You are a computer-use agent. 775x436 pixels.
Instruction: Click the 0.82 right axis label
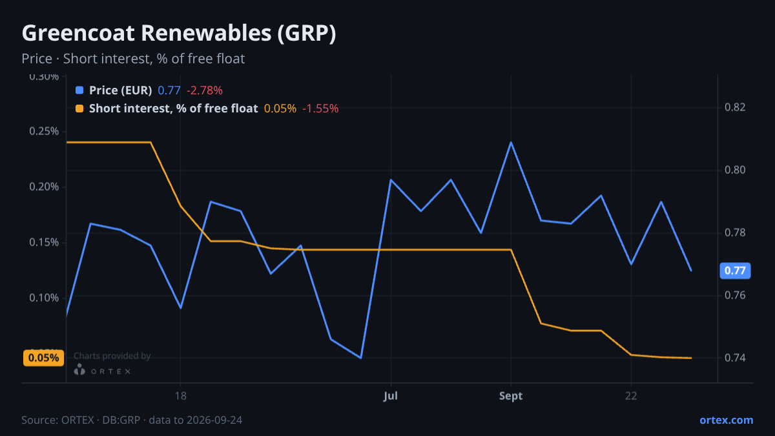[x=736, y=107]
